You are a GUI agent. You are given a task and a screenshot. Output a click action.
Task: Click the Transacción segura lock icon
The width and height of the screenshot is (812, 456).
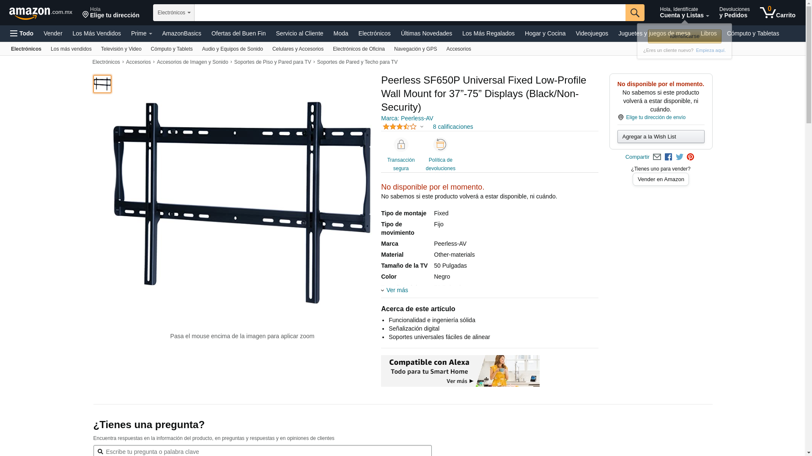coord(401,145)
